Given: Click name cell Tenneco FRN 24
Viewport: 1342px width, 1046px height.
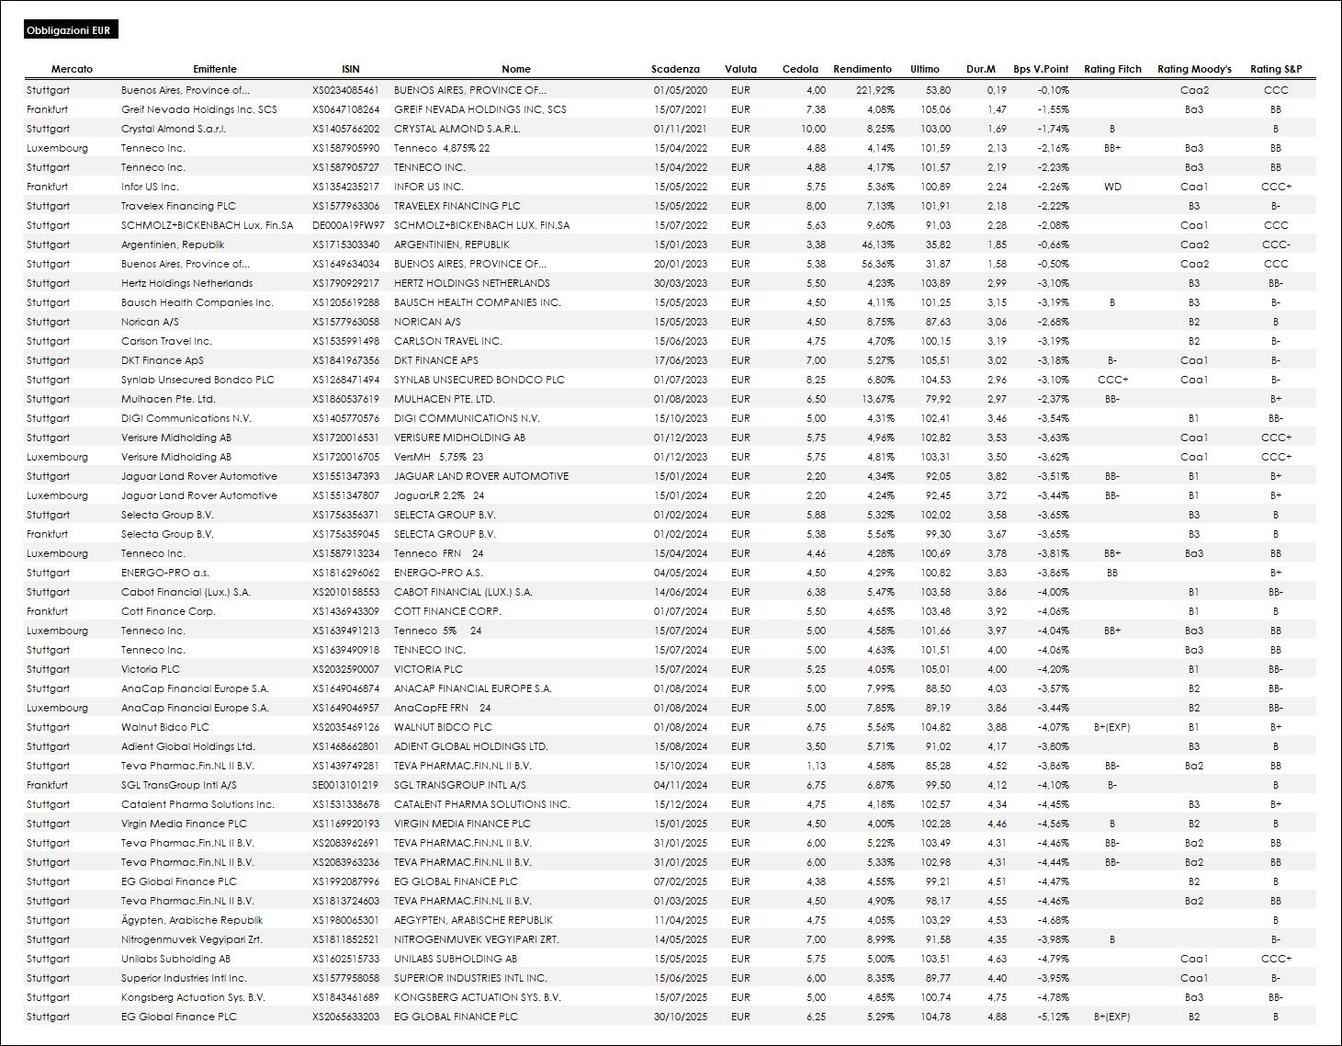Looking at the screenshot, I should pyautogui.click(x=439, y=553).
